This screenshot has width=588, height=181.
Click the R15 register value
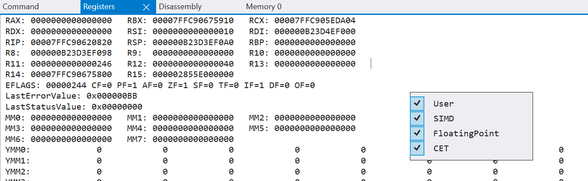193,75
